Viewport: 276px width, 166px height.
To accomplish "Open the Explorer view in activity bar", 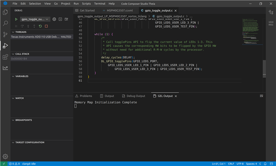I will tap(5, 12).
